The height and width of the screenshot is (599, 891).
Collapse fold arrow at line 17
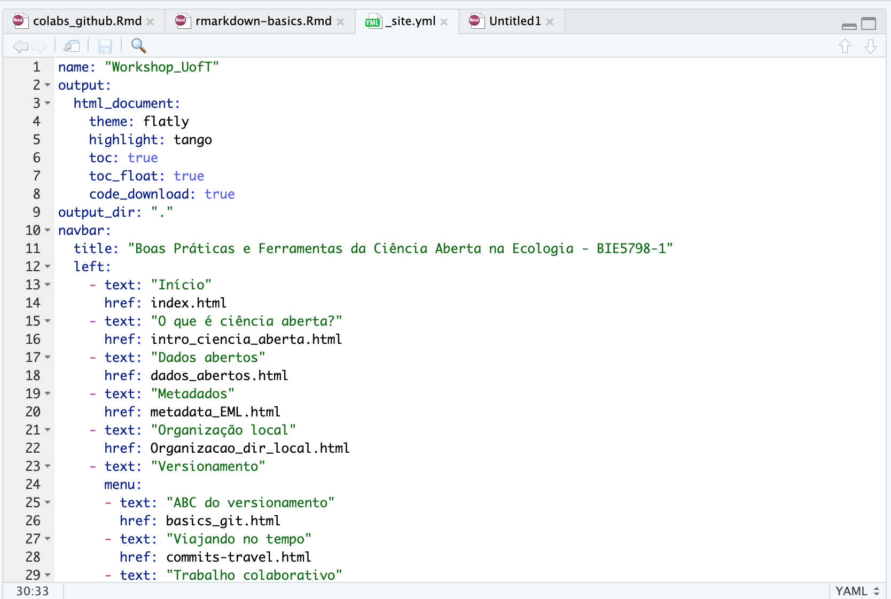pyautogui.click(x=48, y=358)
